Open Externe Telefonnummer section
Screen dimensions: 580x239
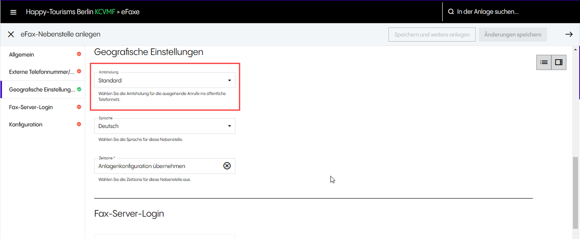[41, 72]
